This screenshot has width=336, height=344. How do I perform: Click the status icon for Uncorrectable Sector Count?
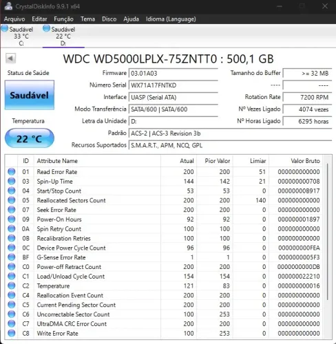[12, 314]
